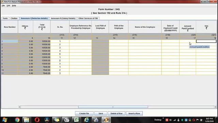Click the Action Center flag tray icon
218x123 pixels.
pyautogui.click(x=198, y=120)
